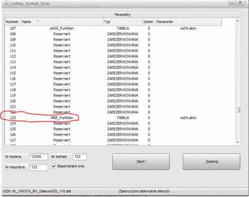
Task: Click the Nr betrieb input field
Action: point(80,157)
